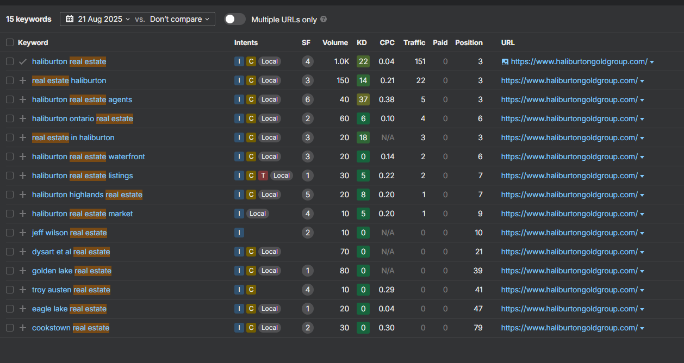
Task: Click the plus icon for haliburton real estate waterfront
Action: coord(22,157)
